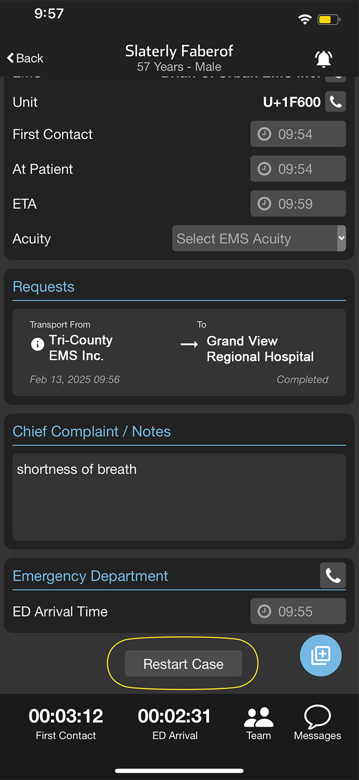Tap the blue duplicate case icon
Viewport: 359px width, 780px height.
(x=321, y=656)
